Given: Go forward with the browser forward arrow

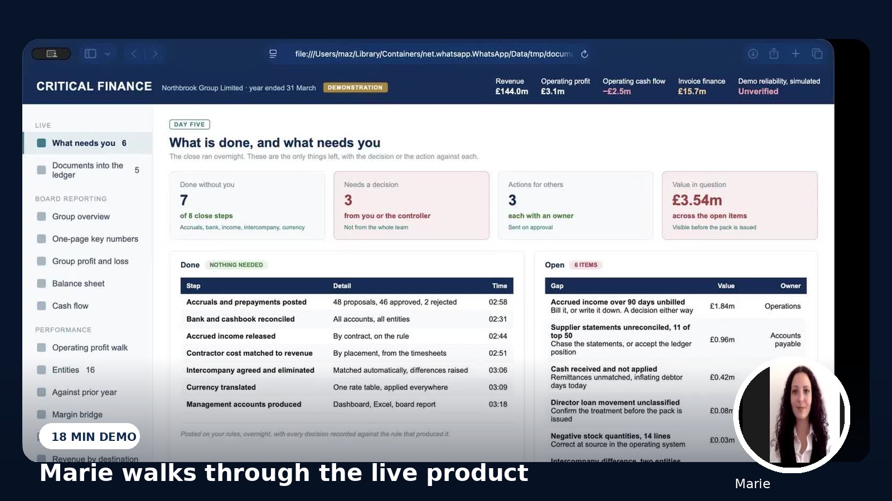Looking at the screenshot, I should [155, 53].
